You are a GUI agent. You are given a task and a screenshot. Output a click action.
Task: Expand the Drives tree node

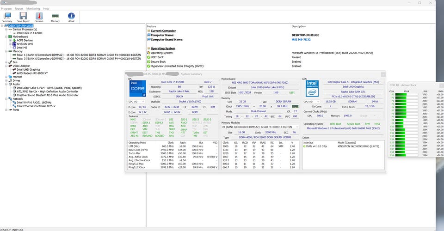pyautogui.click(x=6, y=80)
